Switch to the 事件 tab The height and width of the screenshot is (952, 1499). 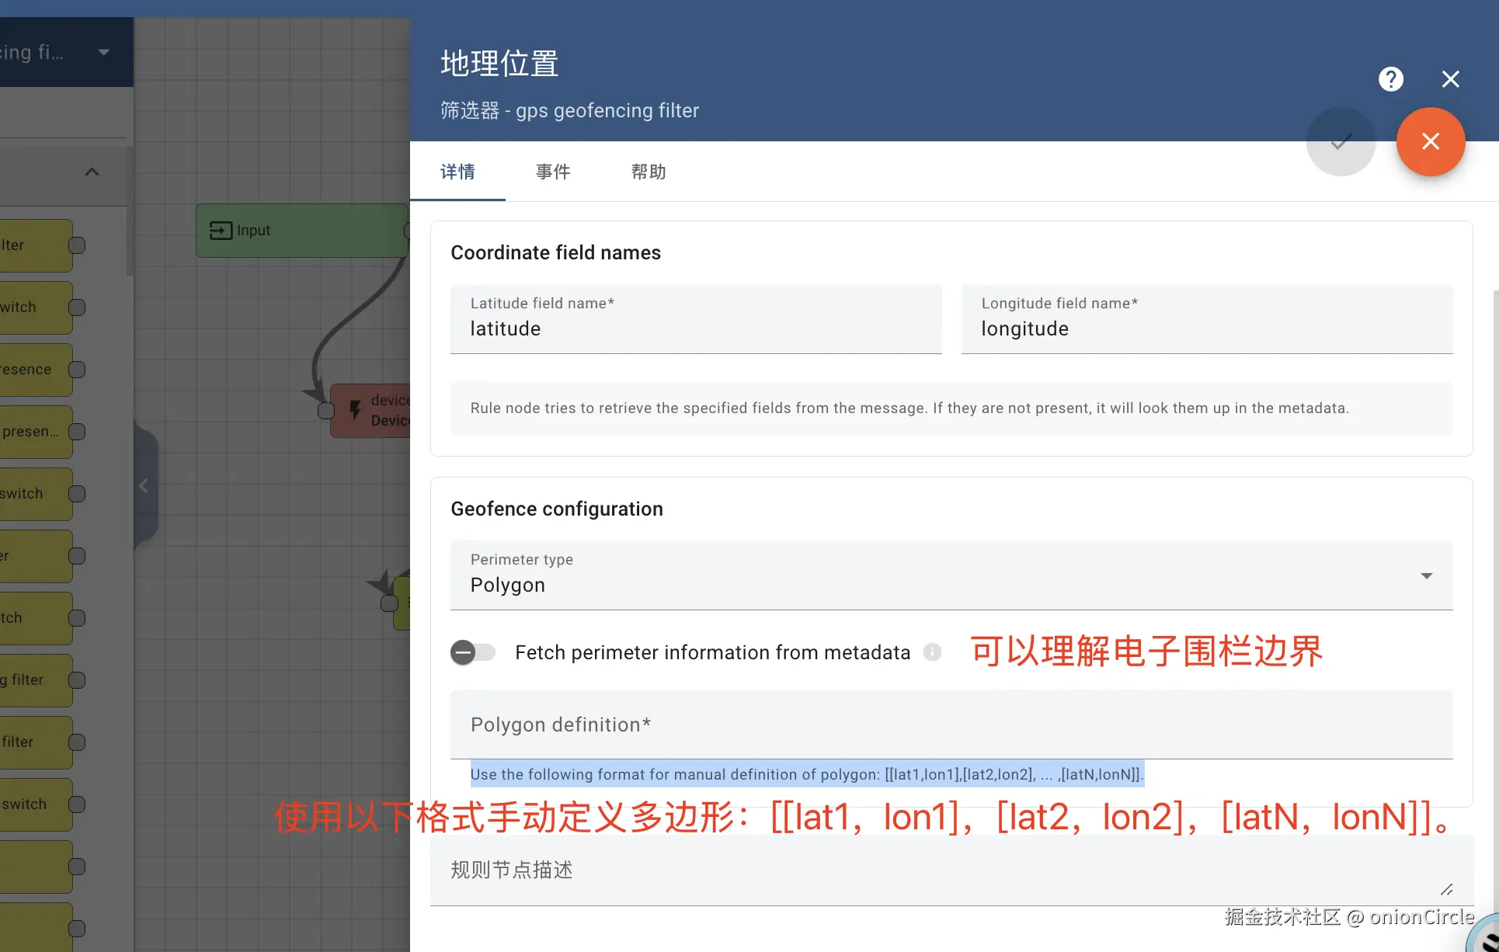pos(553,172)
